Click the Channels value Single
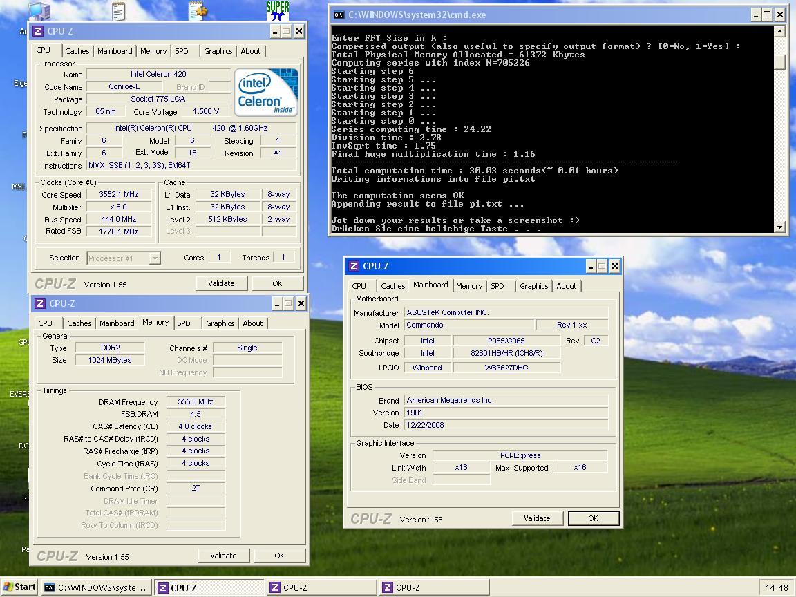Screen dimensions: 796x597 [x=247, y=348]
